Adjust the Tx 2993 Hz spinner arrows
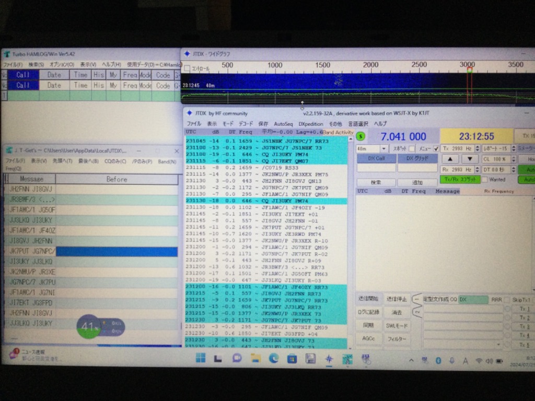Image resolution: width=535 pixels, height=401 pixels. click(x=478, y=148)
